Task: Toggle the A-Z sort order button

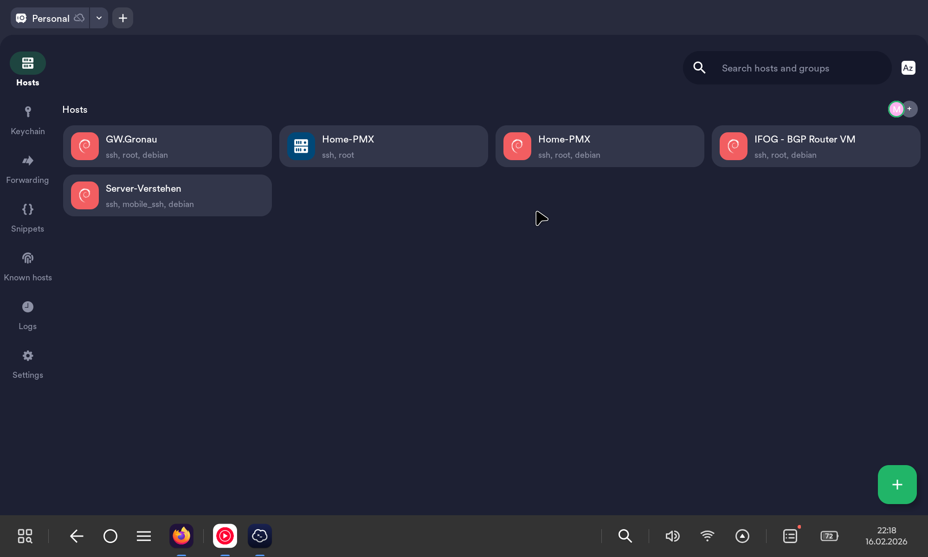Action: click(908, 68)
